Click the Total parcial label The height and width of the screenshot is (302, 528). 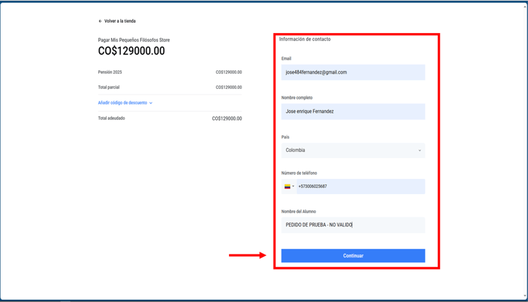click(x=109, y=87)
